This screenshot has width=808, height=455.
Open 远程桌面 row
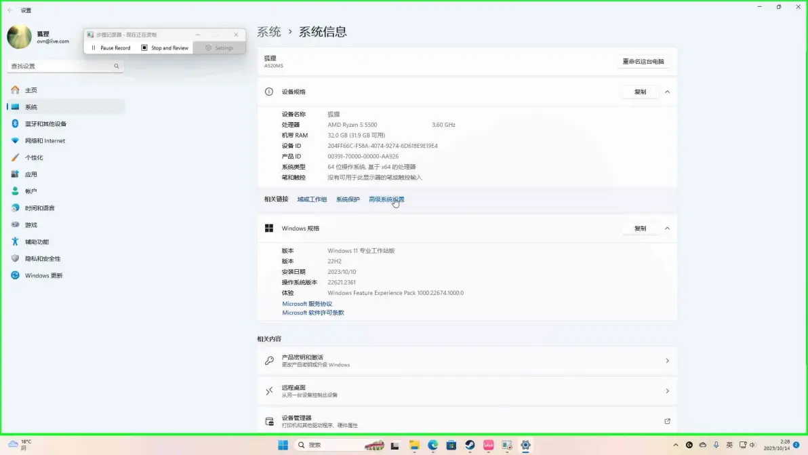tap(467, 391)
